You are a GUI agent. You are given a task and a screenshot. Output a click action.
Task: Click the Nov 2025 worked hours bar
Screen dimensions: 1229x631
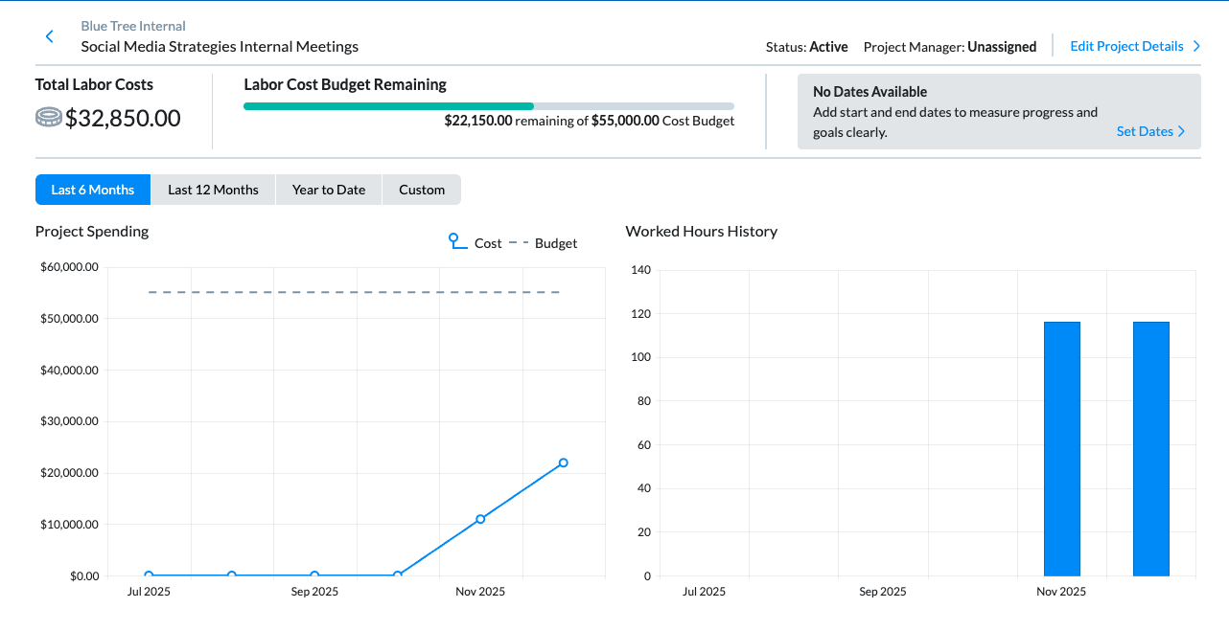click(1062, 449)
